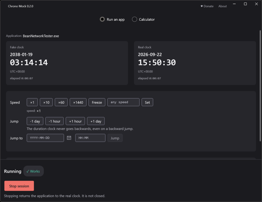Click the Jump button next to time field
Image resolution: width=262 pixels, height=202 pixels.
[x=115, y=138]
